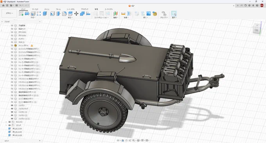266x143 pixels.
Task: Click the warning icon beside メッシュボディ
Action: coord(32,46)
